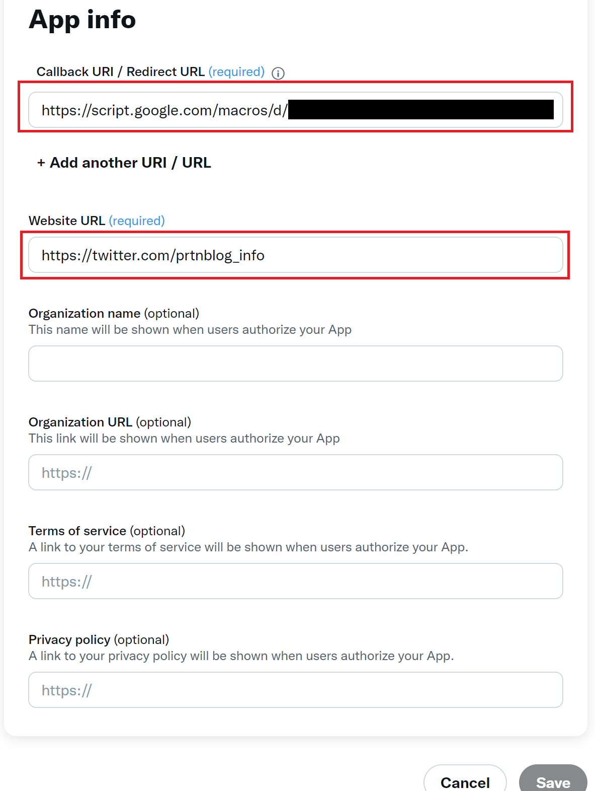Screen dimensions: 595x791
Task: Select the typed twitter.com/prtnblog_info URL
Action: (153, 255)
